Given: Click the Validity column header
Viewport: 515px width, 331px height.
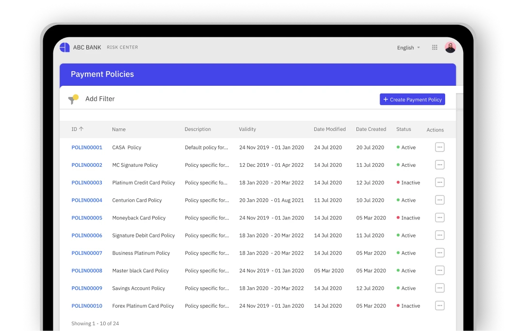Looking at the screenshot, I should pyautogui.click(x=247, y=129).
